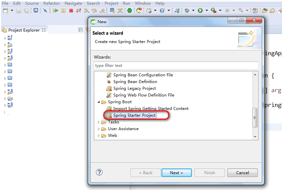The width and height of the screenshot is (282, 190).
Task: Click the Step Over icon
Action: 94,11
